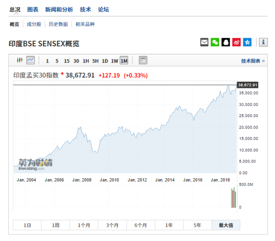Click the (+0.33%) percent change

136,76
